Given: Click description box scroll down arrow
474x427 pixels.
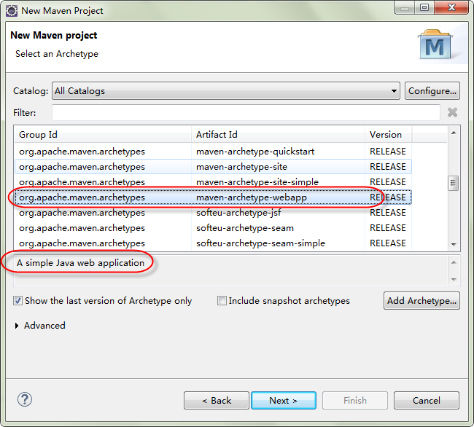Looking at the screenshot, I should pos(454,279).
